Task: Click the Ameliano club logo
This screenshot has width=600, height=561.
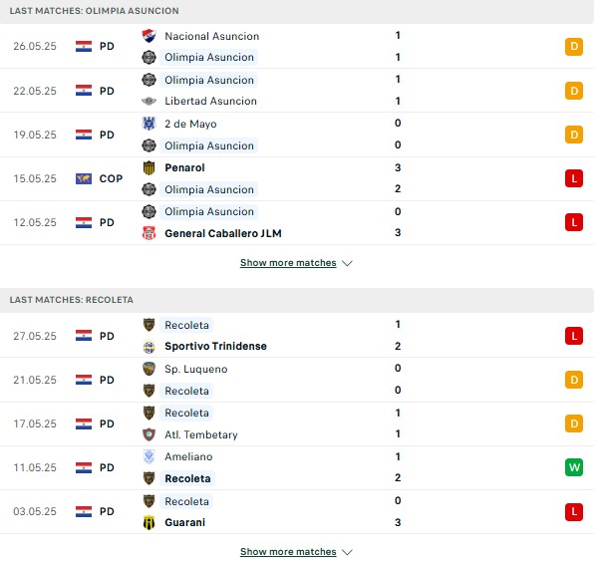Action: 149,456
